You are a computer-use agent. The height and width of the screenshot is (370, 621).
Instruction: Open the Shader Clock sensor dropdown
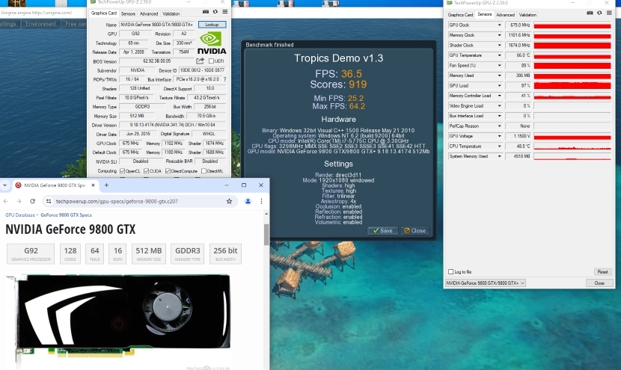tap(499, 45)
